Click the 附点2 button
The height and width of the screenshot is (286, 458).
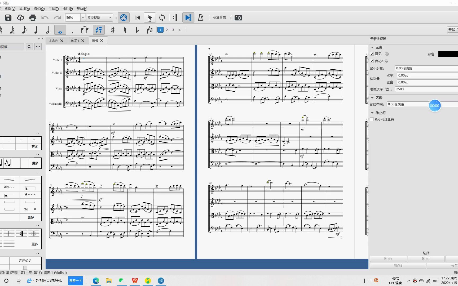426,259
